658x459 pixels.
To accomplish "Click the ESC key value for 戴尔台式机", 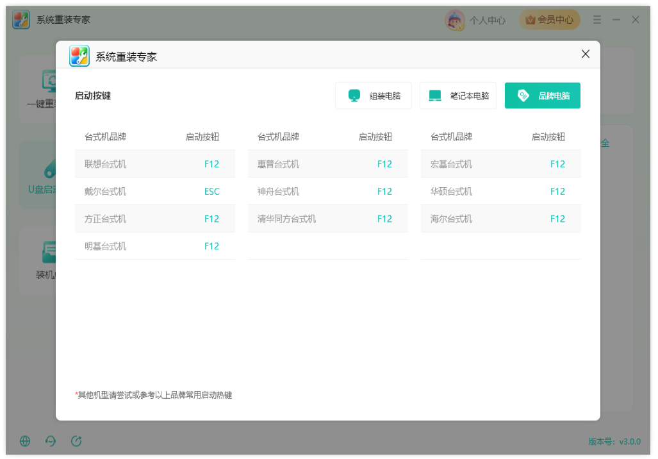I will pos(212,192).
